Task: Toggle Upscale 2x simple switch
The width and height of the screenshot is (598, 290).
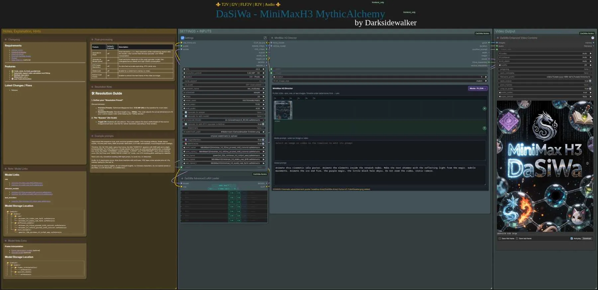Action: [x=263, y=112]
